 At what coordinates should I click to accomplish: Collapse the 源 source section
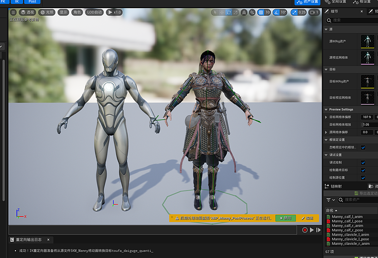point(326,29)
